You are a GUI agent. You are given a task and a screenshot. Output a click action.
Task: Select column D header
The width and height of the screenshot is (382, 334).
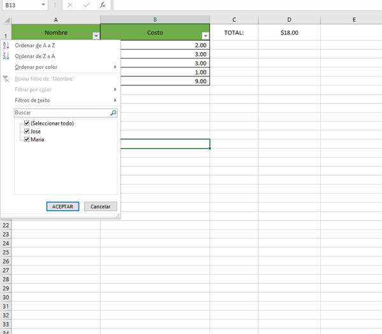289,20
